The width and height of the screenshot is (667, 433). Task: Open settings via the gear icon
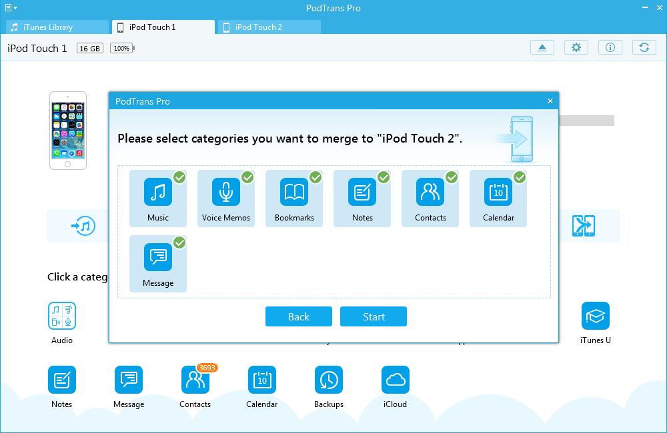576,47
